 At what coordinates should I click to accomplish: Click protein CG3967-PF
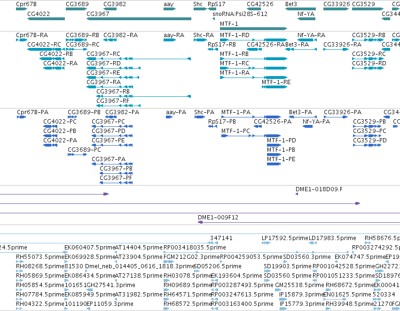click(116, 178)
